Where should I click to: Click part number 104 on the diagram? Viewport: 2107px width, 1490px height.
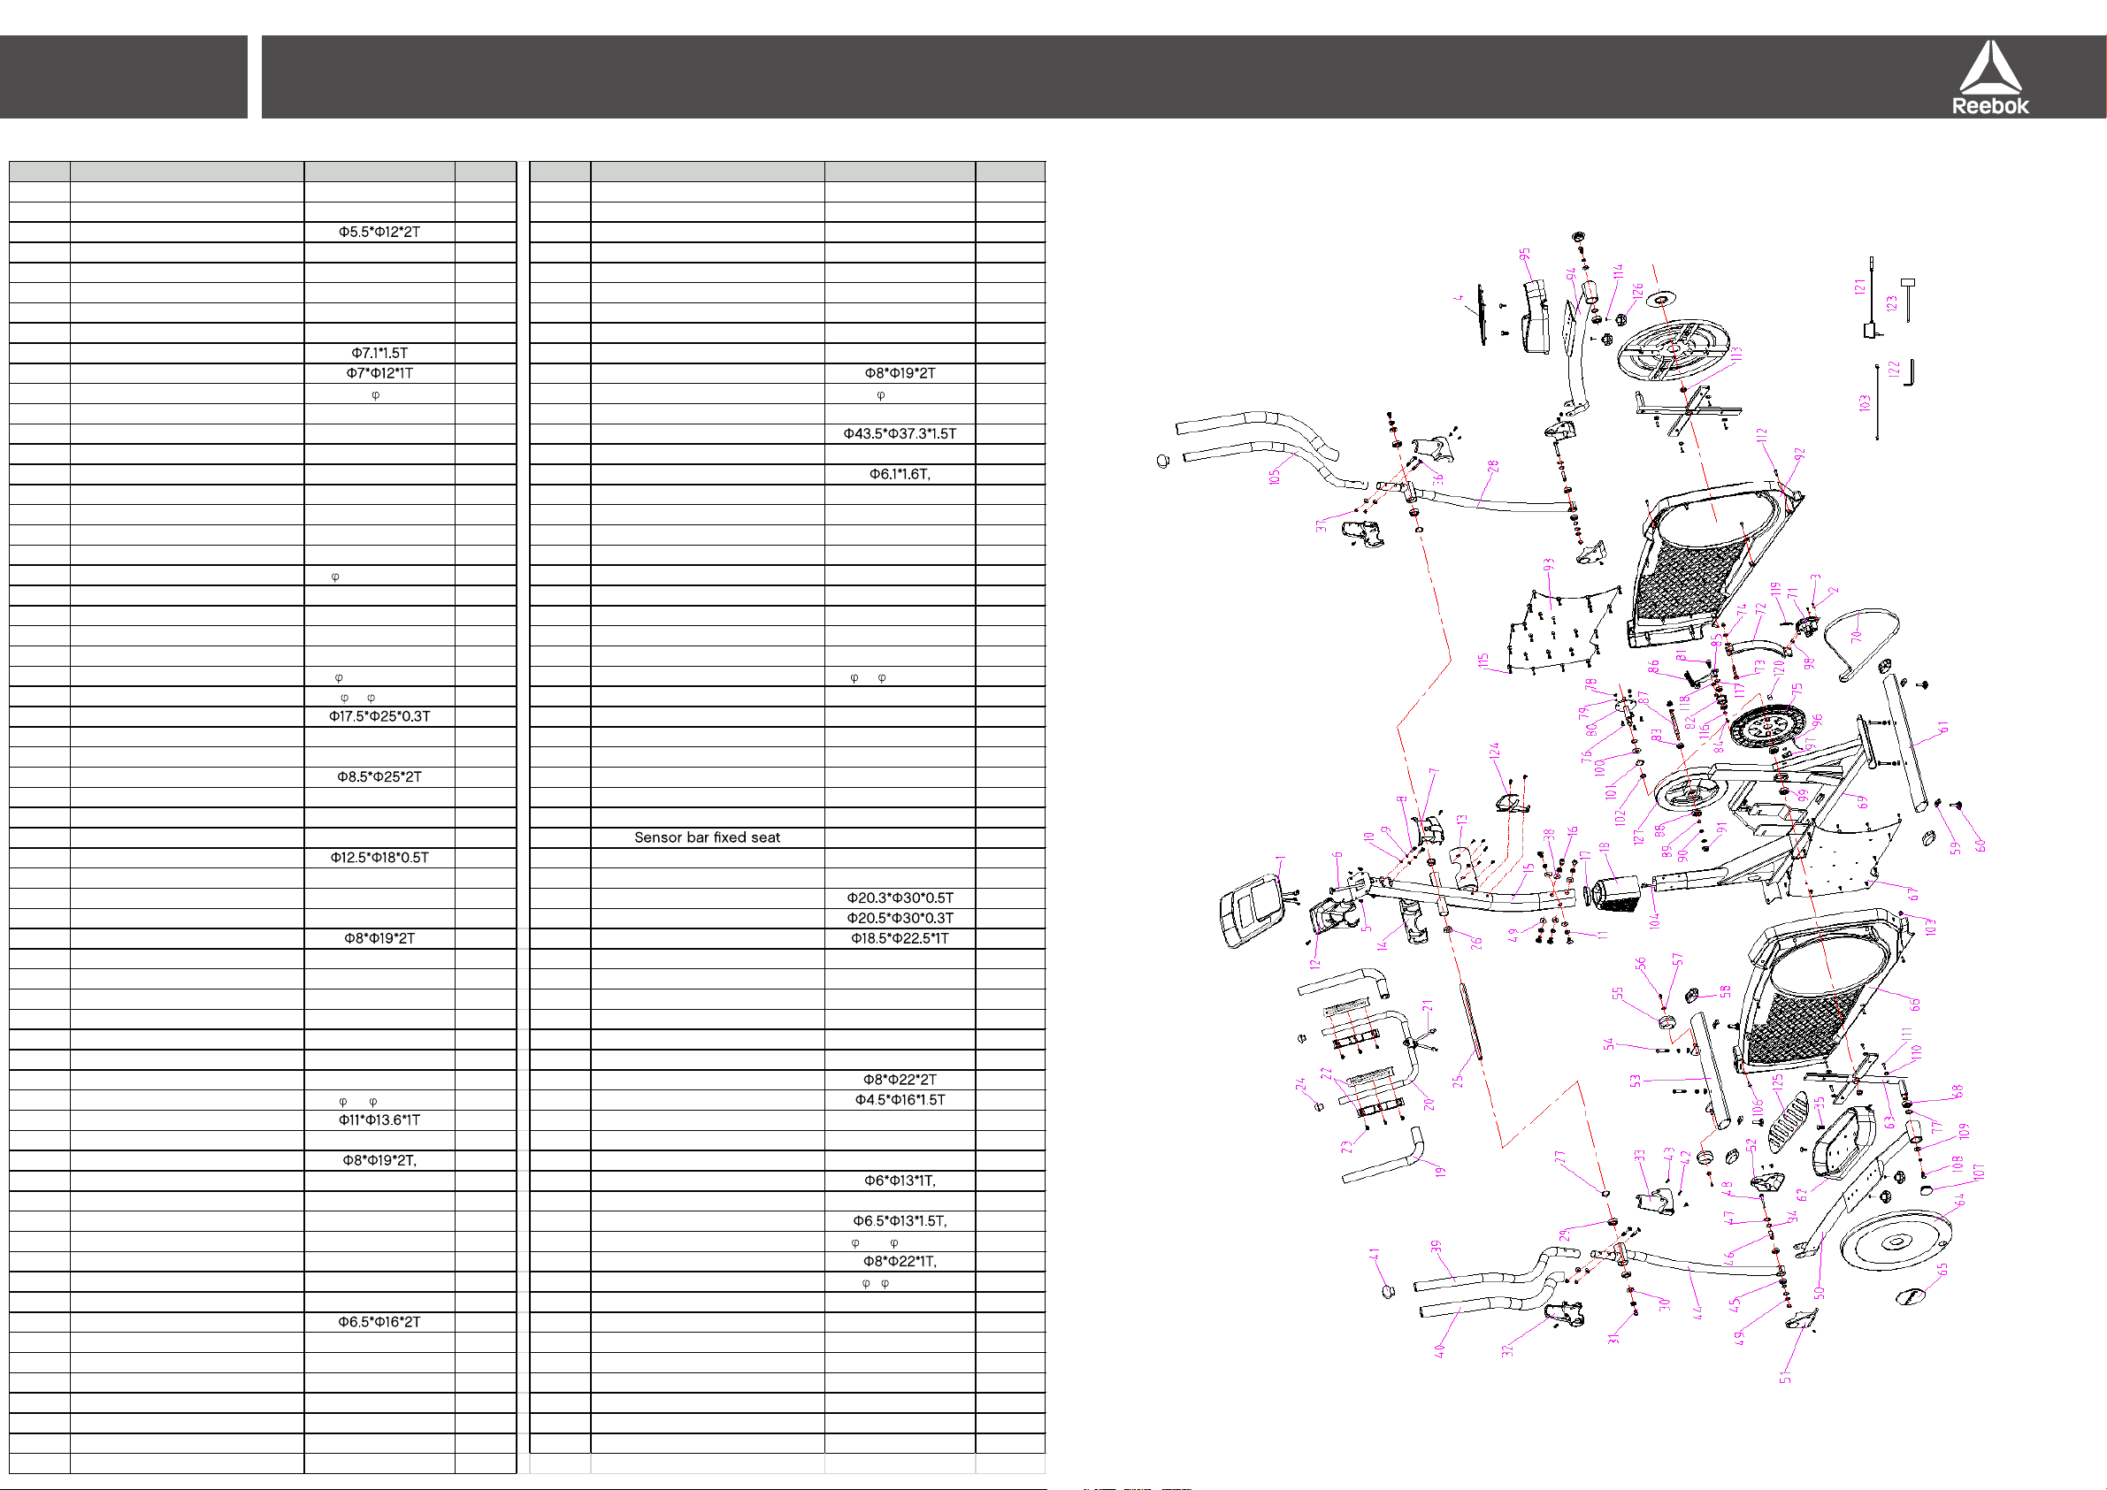(x=1655, y=921)
